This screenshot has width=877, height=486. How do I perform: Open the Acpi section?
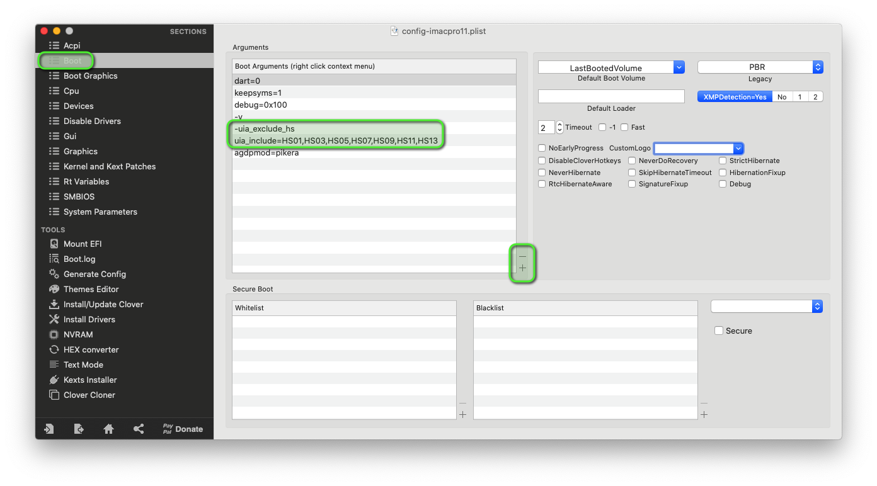click(x=125, y=45)
